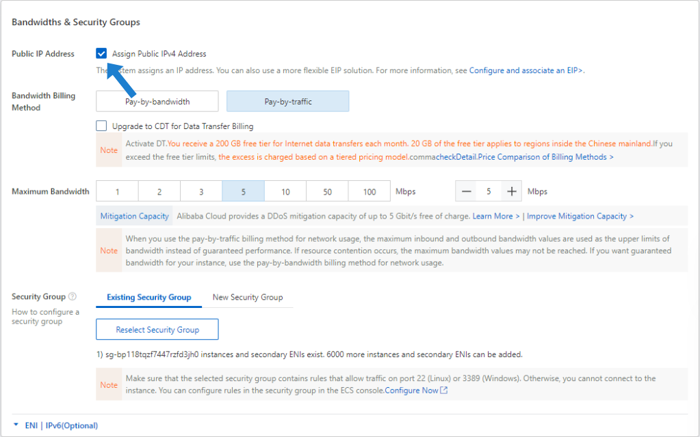The height and width of the screenshot is (437, 700).
Task: Open Price Comparison of Billing Methods link
Action: [545, 157]
